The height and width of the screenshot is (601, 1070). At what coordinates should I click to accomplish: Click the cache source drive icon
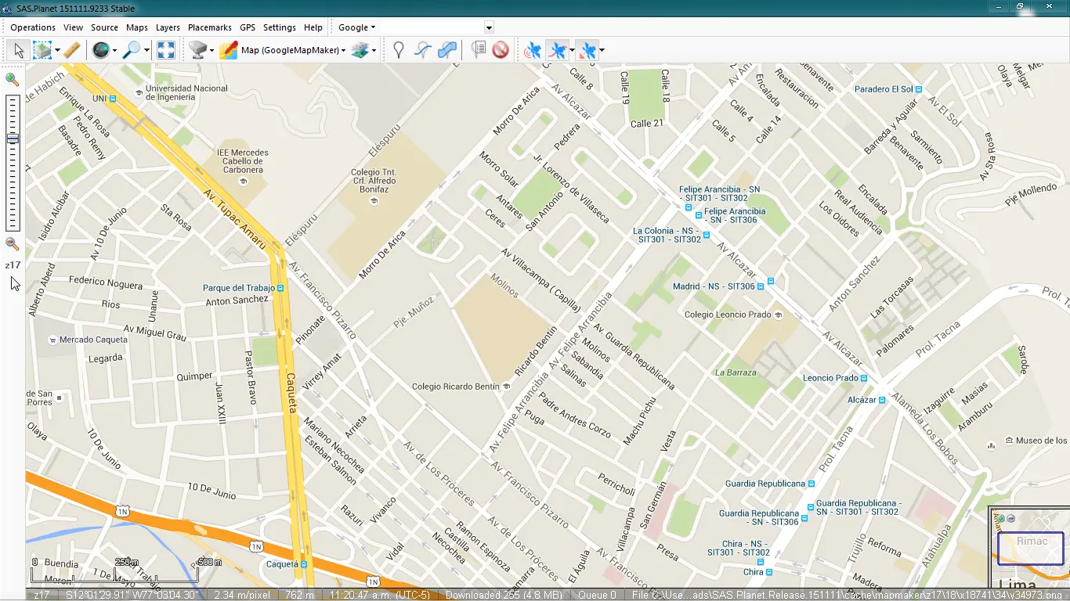pyautogui.click(x=197, y=51)
